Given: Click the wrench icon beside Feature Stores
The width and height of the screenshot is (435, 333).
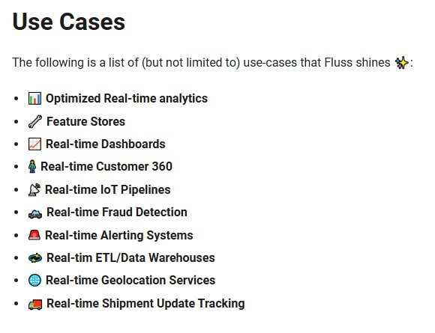Looking at the screenshot, I should (x=35, y=121).
